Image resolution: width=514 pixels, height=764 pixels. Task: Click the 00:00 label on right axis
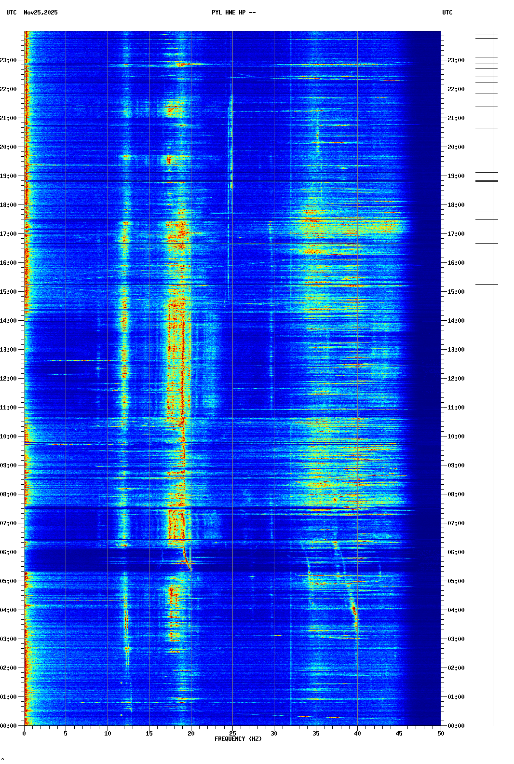pos(456,726)
